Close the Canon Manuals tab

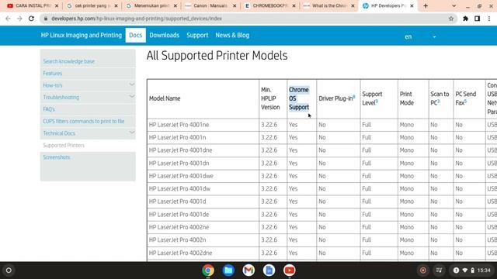pos(235,5)
